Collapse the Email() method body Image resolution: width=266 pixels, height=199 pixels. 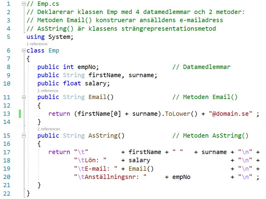(24, 97)
